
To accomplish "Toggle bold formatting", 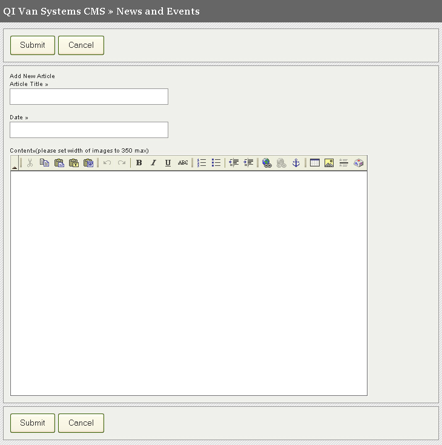I will tap(139, 163).
